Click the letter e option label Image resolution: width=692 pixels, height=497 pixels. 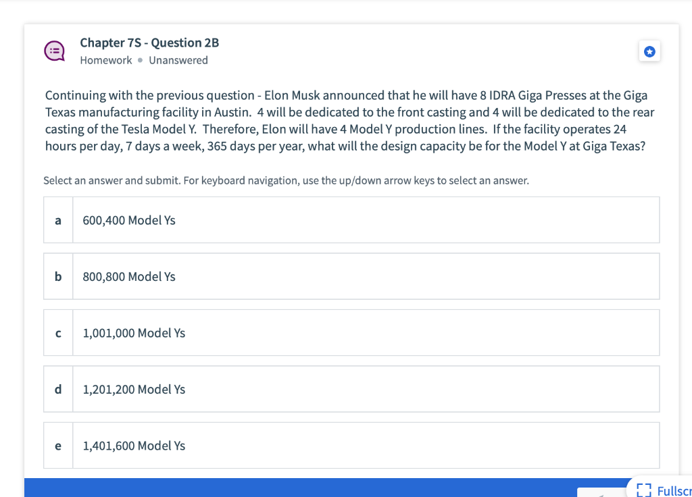coord(58,446)
